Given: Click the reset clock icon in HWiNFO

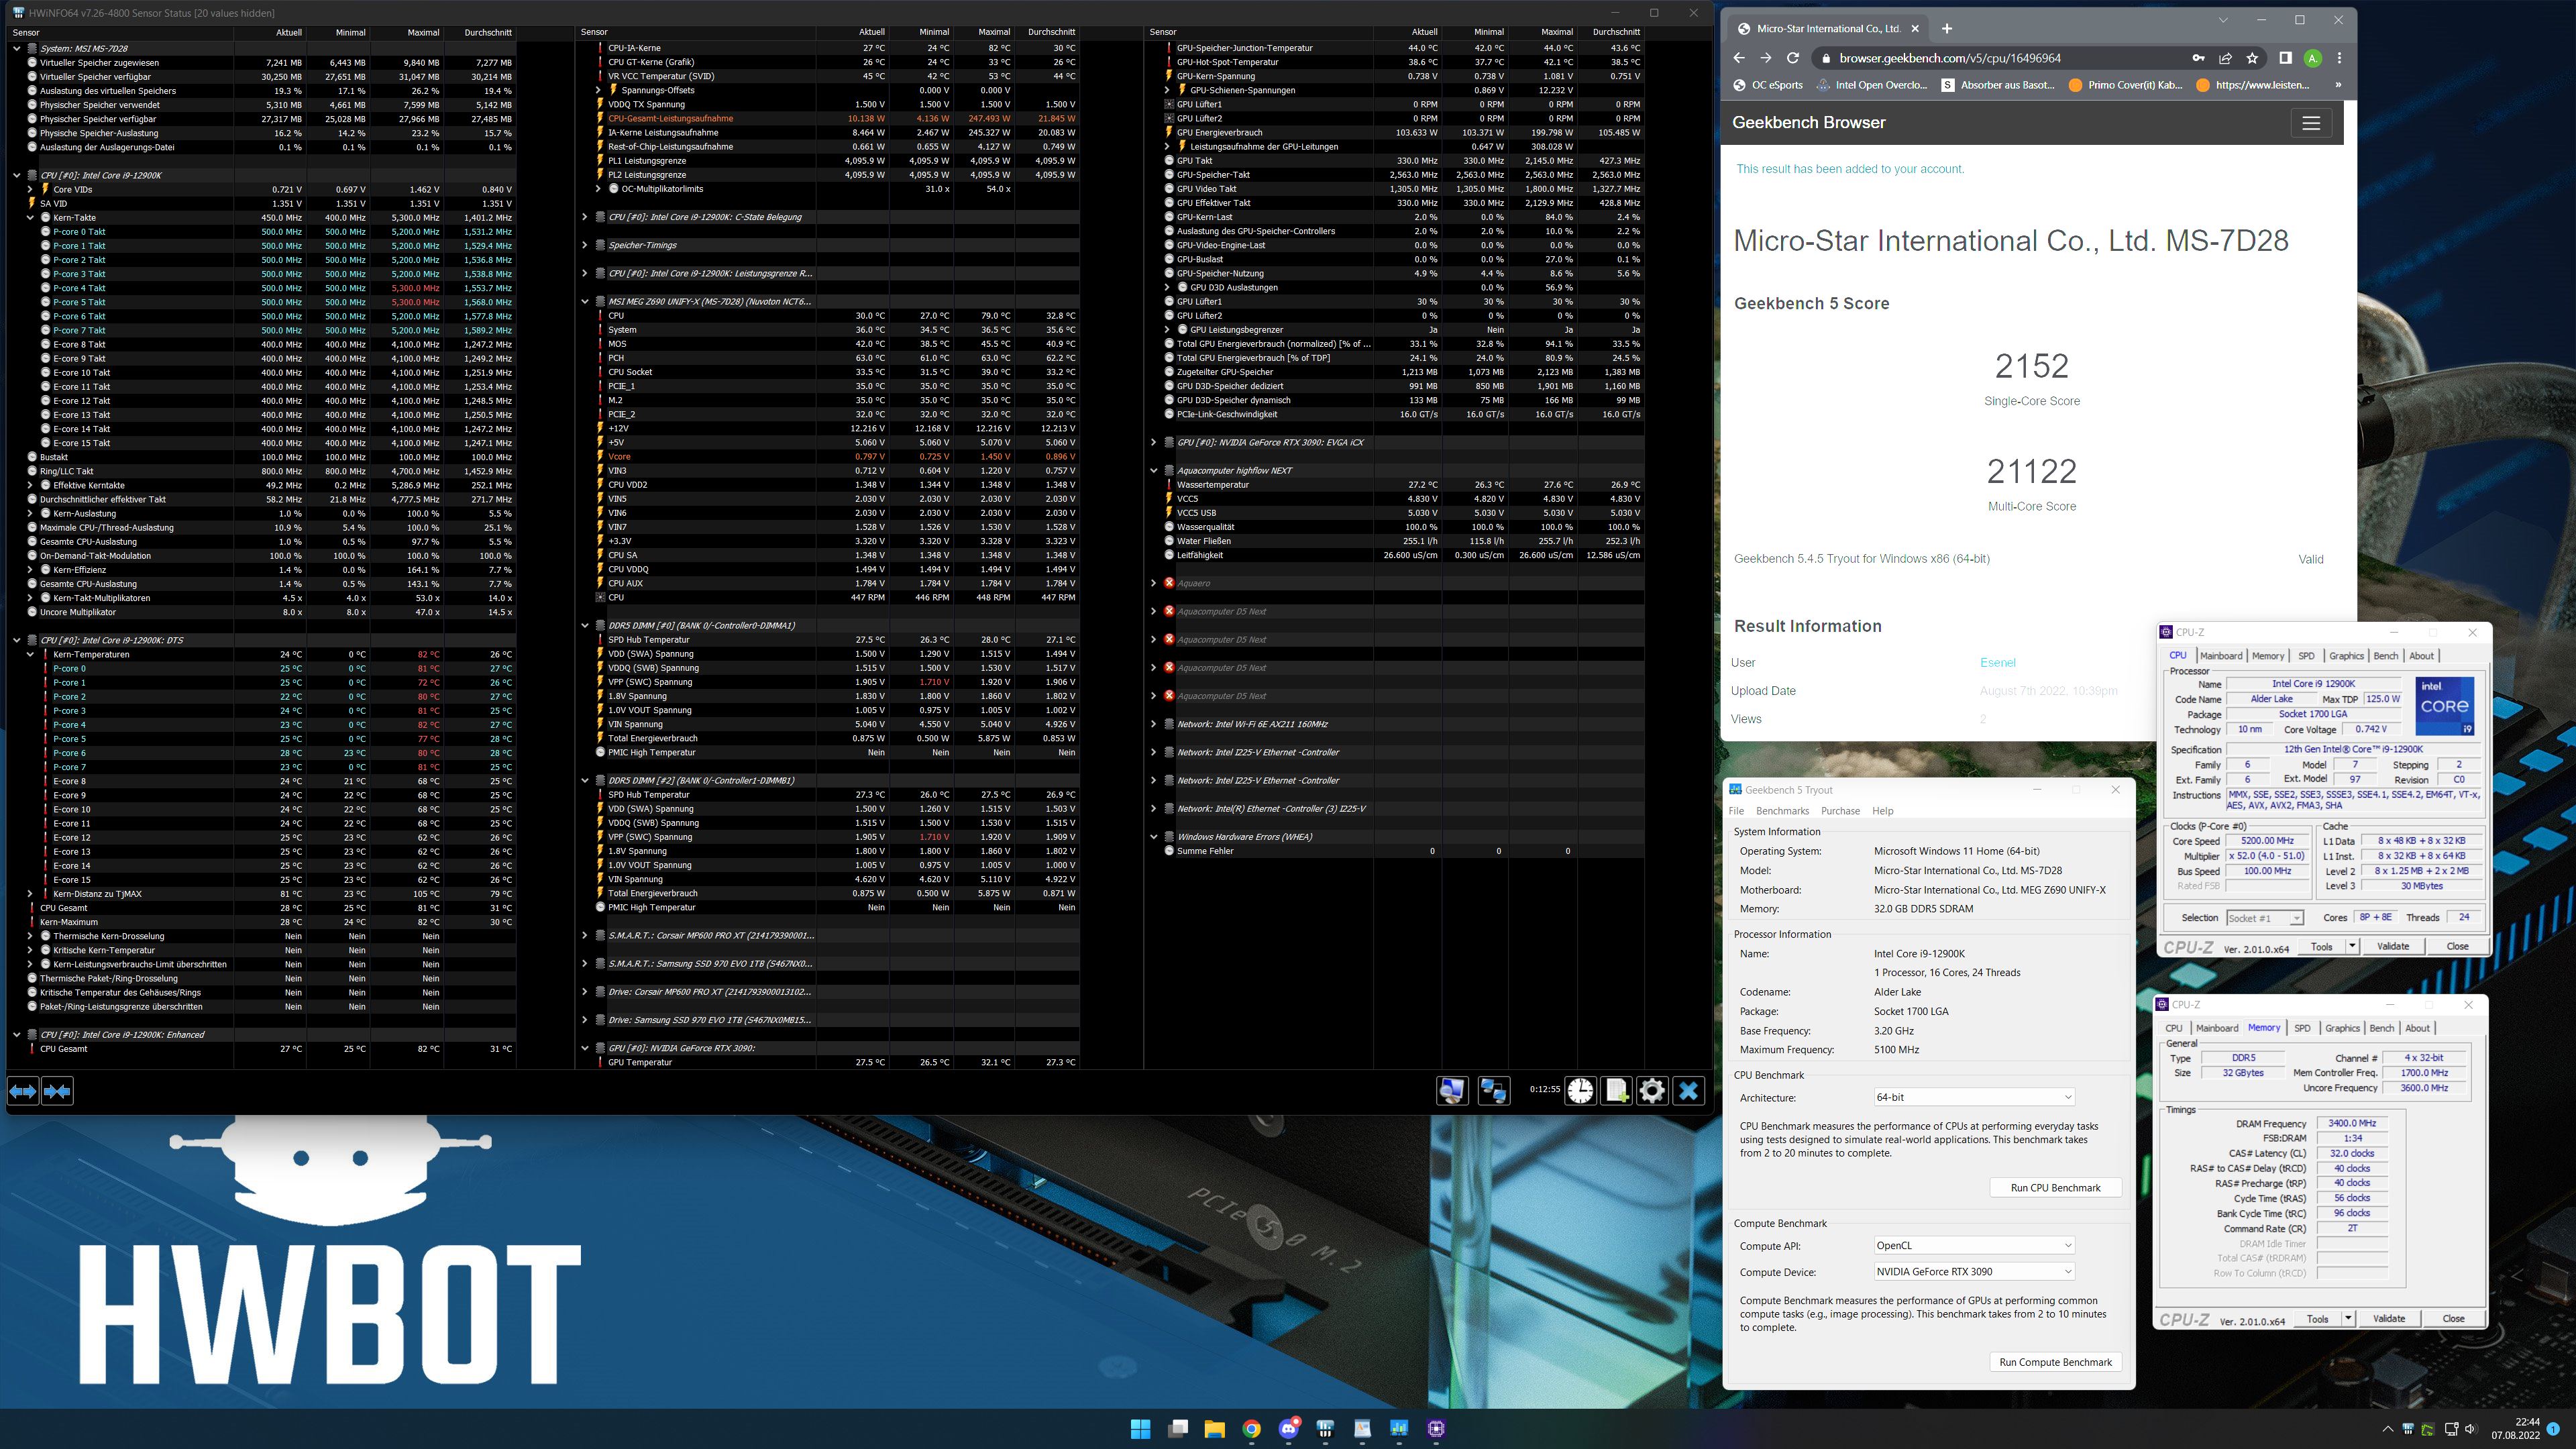Looking at the screenshot, I should (1580, 1090).
